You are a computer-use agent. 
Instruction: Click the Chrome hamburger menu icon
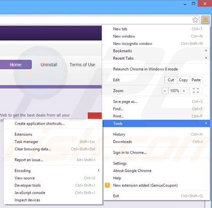[x=205, y=20]
